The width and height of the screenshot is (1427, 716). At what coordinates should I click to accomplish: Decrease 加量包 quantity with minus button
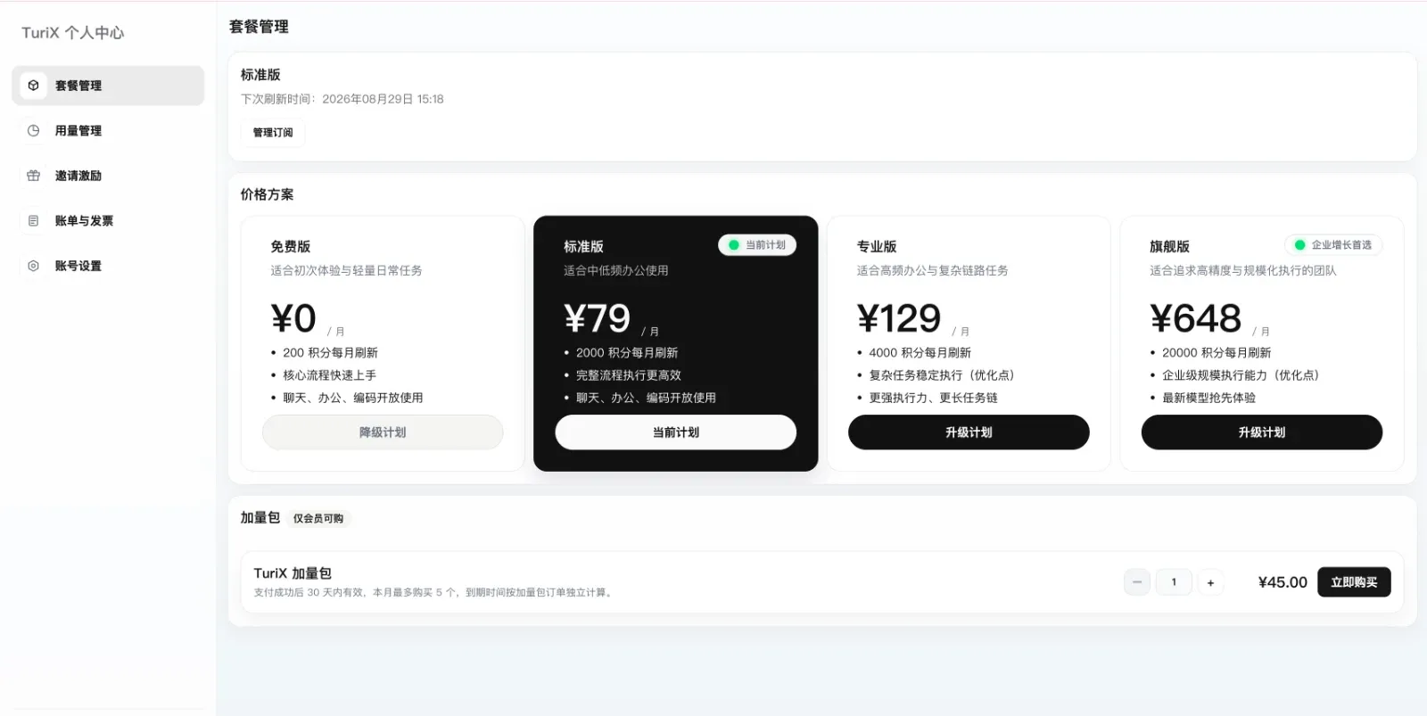pos(1137,582)
